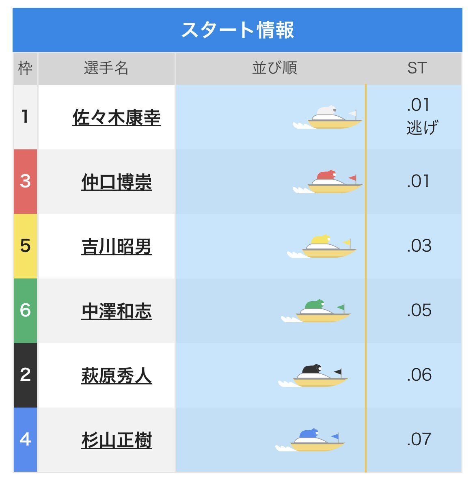Viewport: 475px width, 479px height.
Task: Open racer profile 萩原秀人
Action: 117,376
